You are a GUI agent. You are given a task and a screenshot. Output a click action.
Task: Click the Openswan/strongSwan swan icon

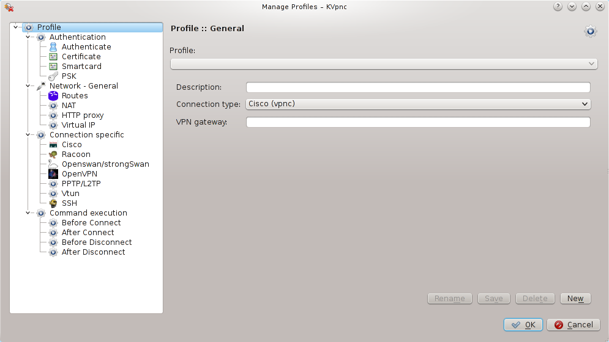[x=53, y=164]
